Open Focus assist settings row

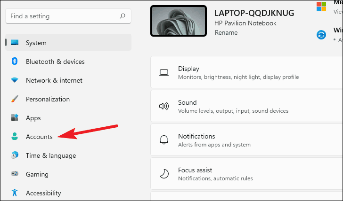245,174
